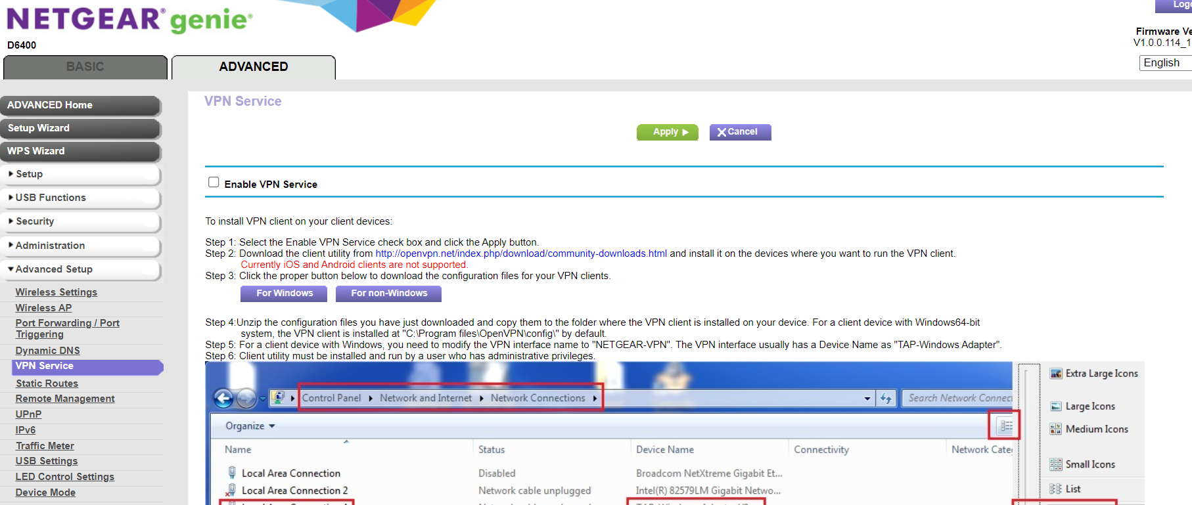The height and width of the screenshot is (505, 1192).
Task: Enable the VPN Service checkbox
Action: click(x=214, y=183)
